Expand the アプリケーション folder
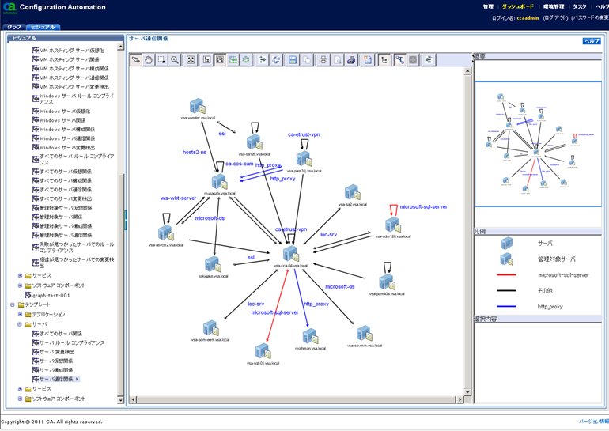Screen dimensions: 609x431 [x=20, y=315]
